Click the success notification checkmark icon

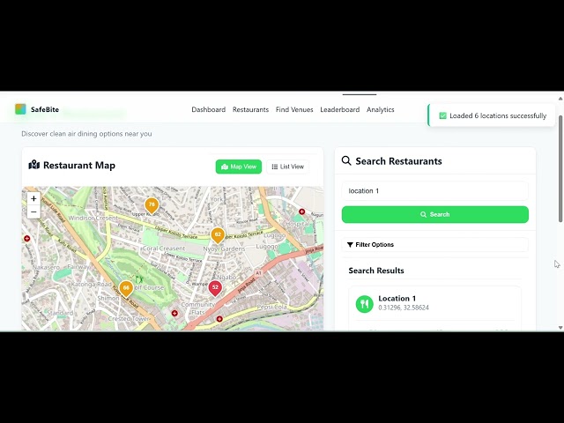pos(442,115)
